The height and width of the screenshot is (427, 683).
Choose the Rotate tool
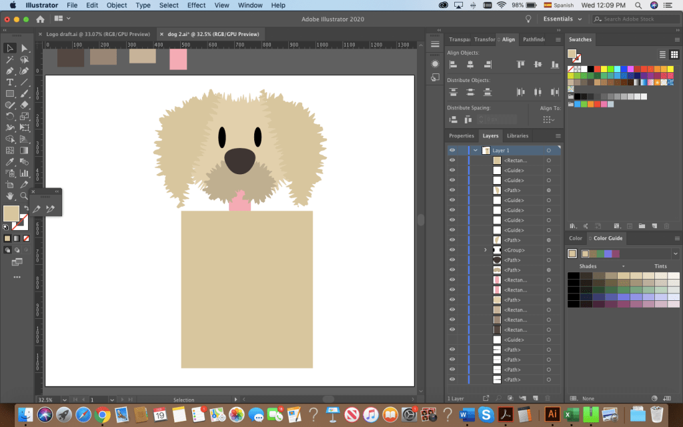(x=10, y=116)
